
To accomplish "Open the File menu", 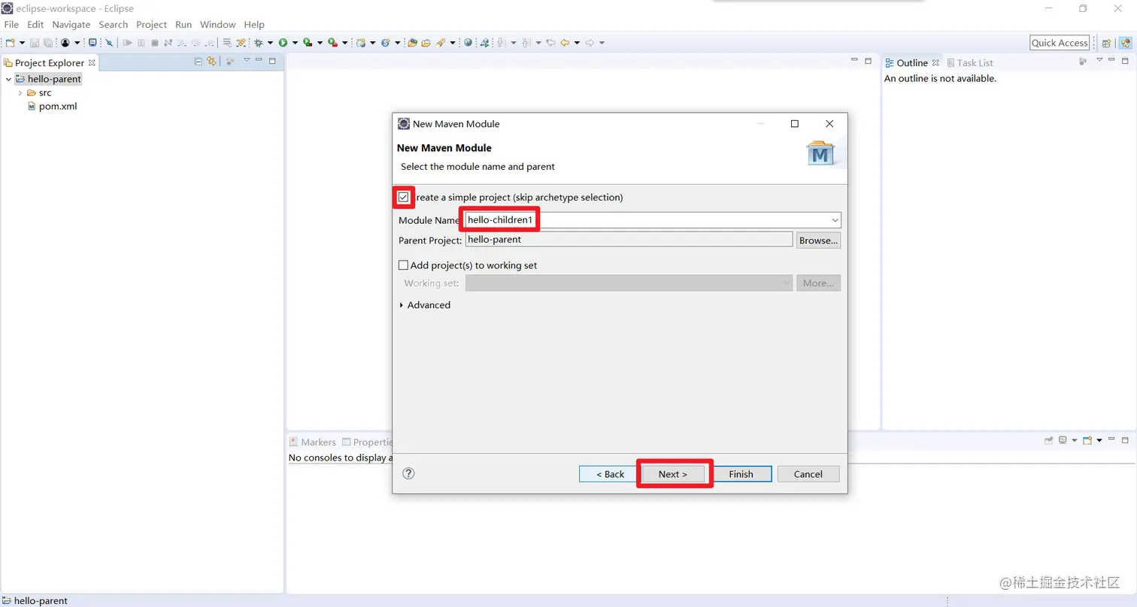I will [11, 25].
